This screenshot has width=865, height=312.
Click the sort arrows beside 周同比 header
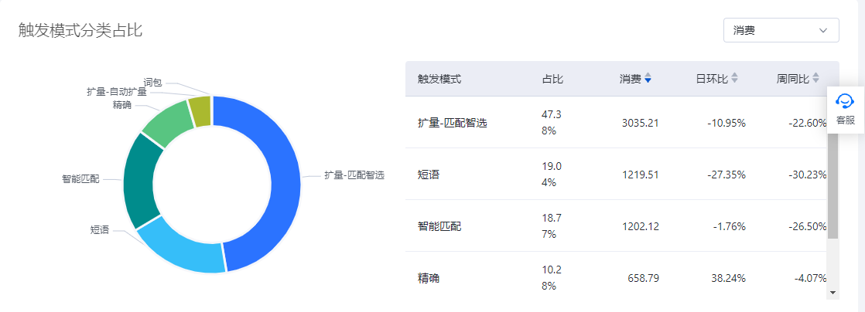(815, 79)
